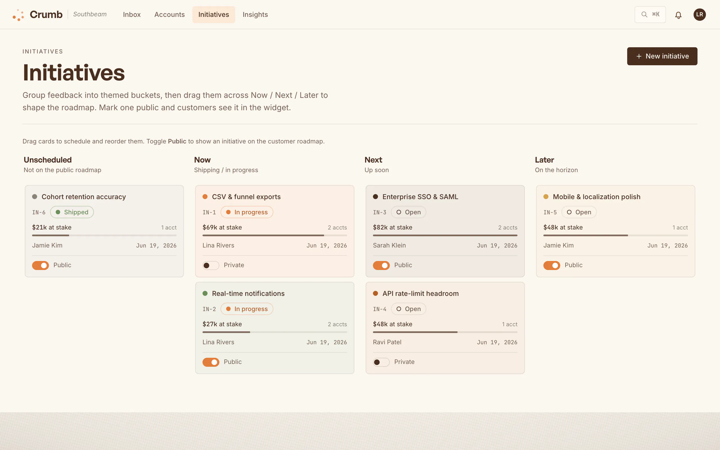
Task: Click the Crumb logo icon
Action: (18, 15)
